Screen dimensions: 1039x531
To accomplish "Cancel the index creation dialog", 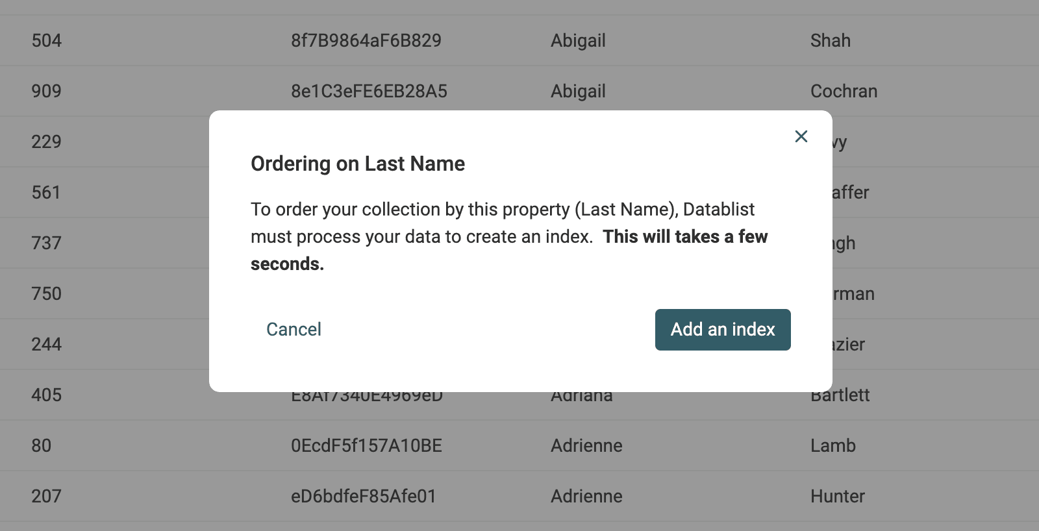I will 294,330.
